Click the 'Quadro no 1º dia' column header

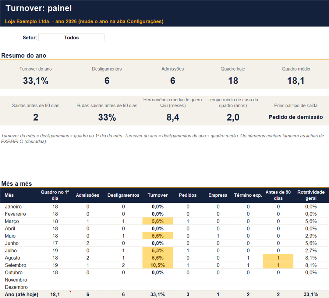coord(55,195)
